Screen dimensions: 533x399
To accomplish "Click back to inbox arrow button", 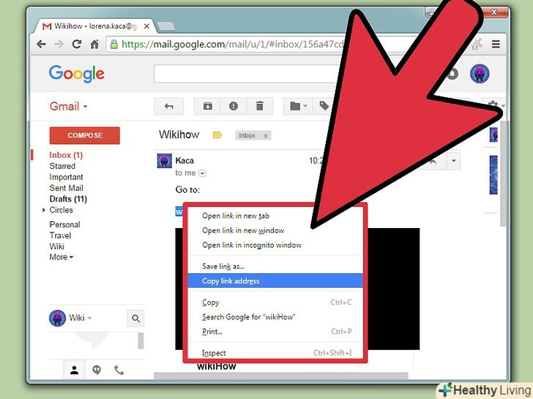I will 169,107.
